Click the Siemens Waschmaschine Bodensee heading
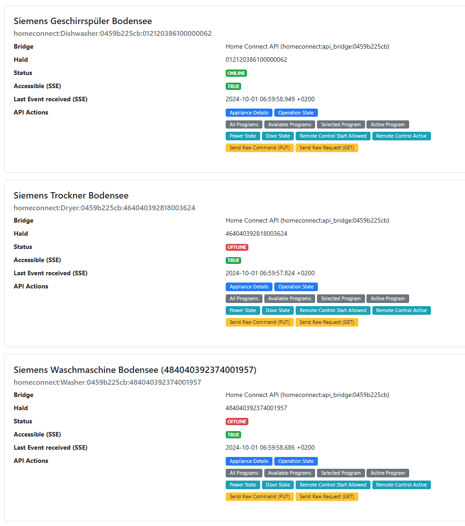Image resolution: width=465 pixels, height=526 pixels. (135, 370)
